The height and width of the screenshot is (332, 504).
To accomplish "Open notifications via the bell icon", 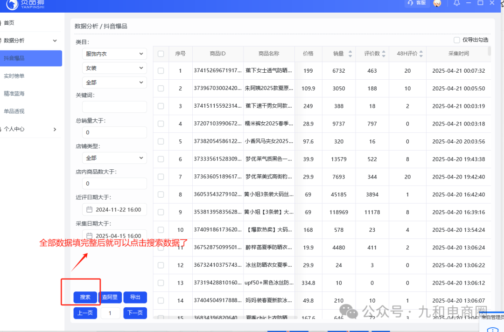I will pyautogui.click(x=456, y=3).
